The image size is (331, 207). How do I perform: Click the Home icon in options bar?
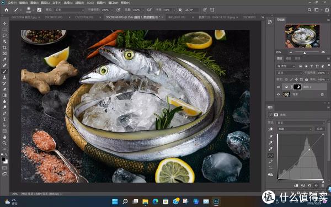point(6,10)
